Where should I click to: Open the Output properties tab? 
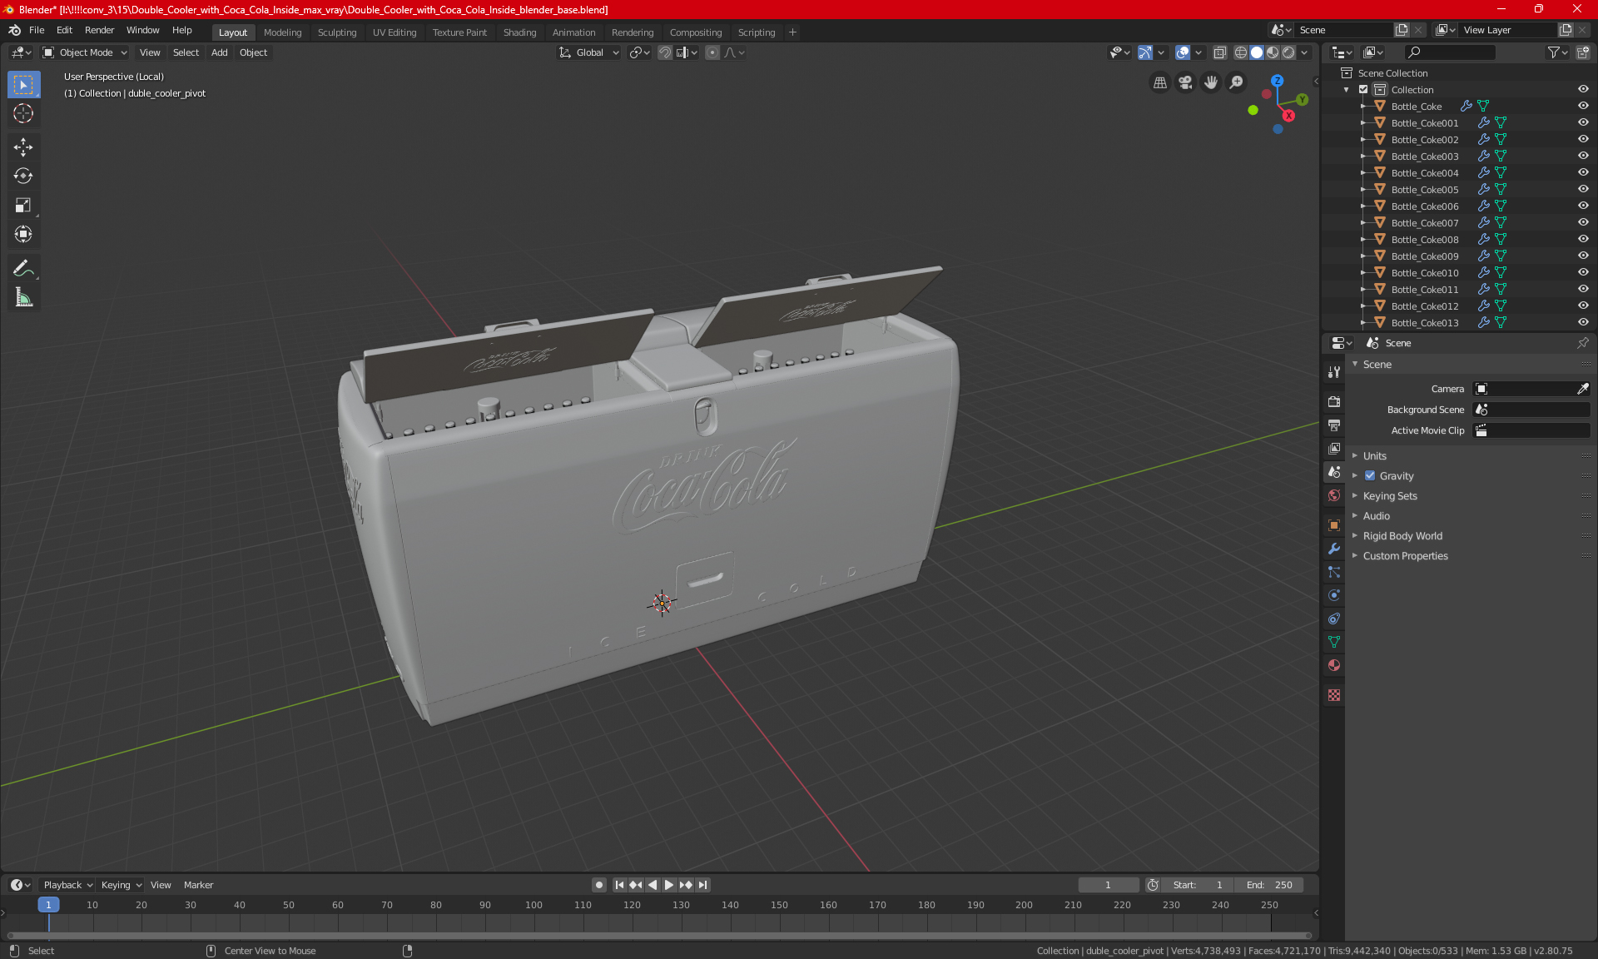pyautogui.click(x=1334, y=425)
